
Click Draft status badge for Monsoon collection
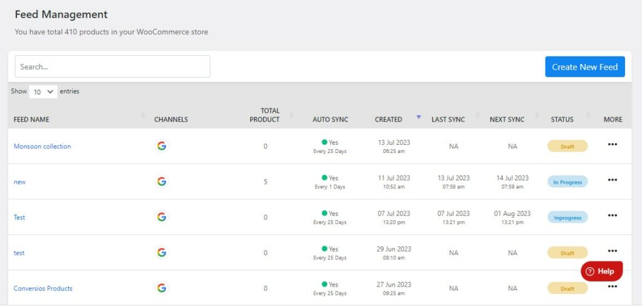[x=567, y=146]
